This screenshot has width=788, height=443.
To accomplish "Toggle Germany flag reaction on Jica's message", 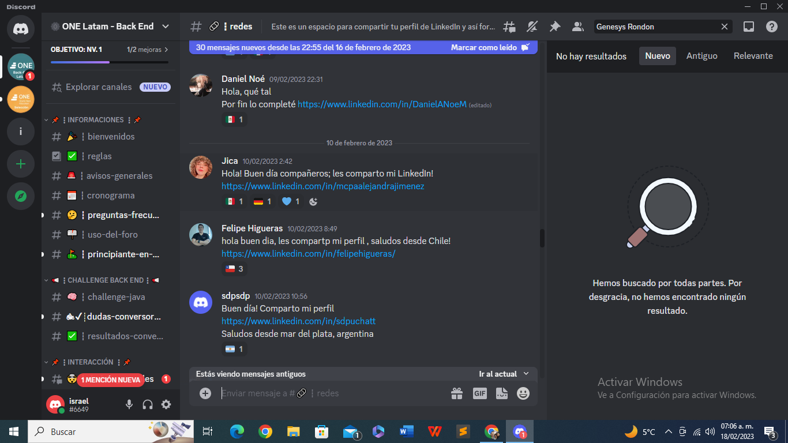I will (262, 201).
